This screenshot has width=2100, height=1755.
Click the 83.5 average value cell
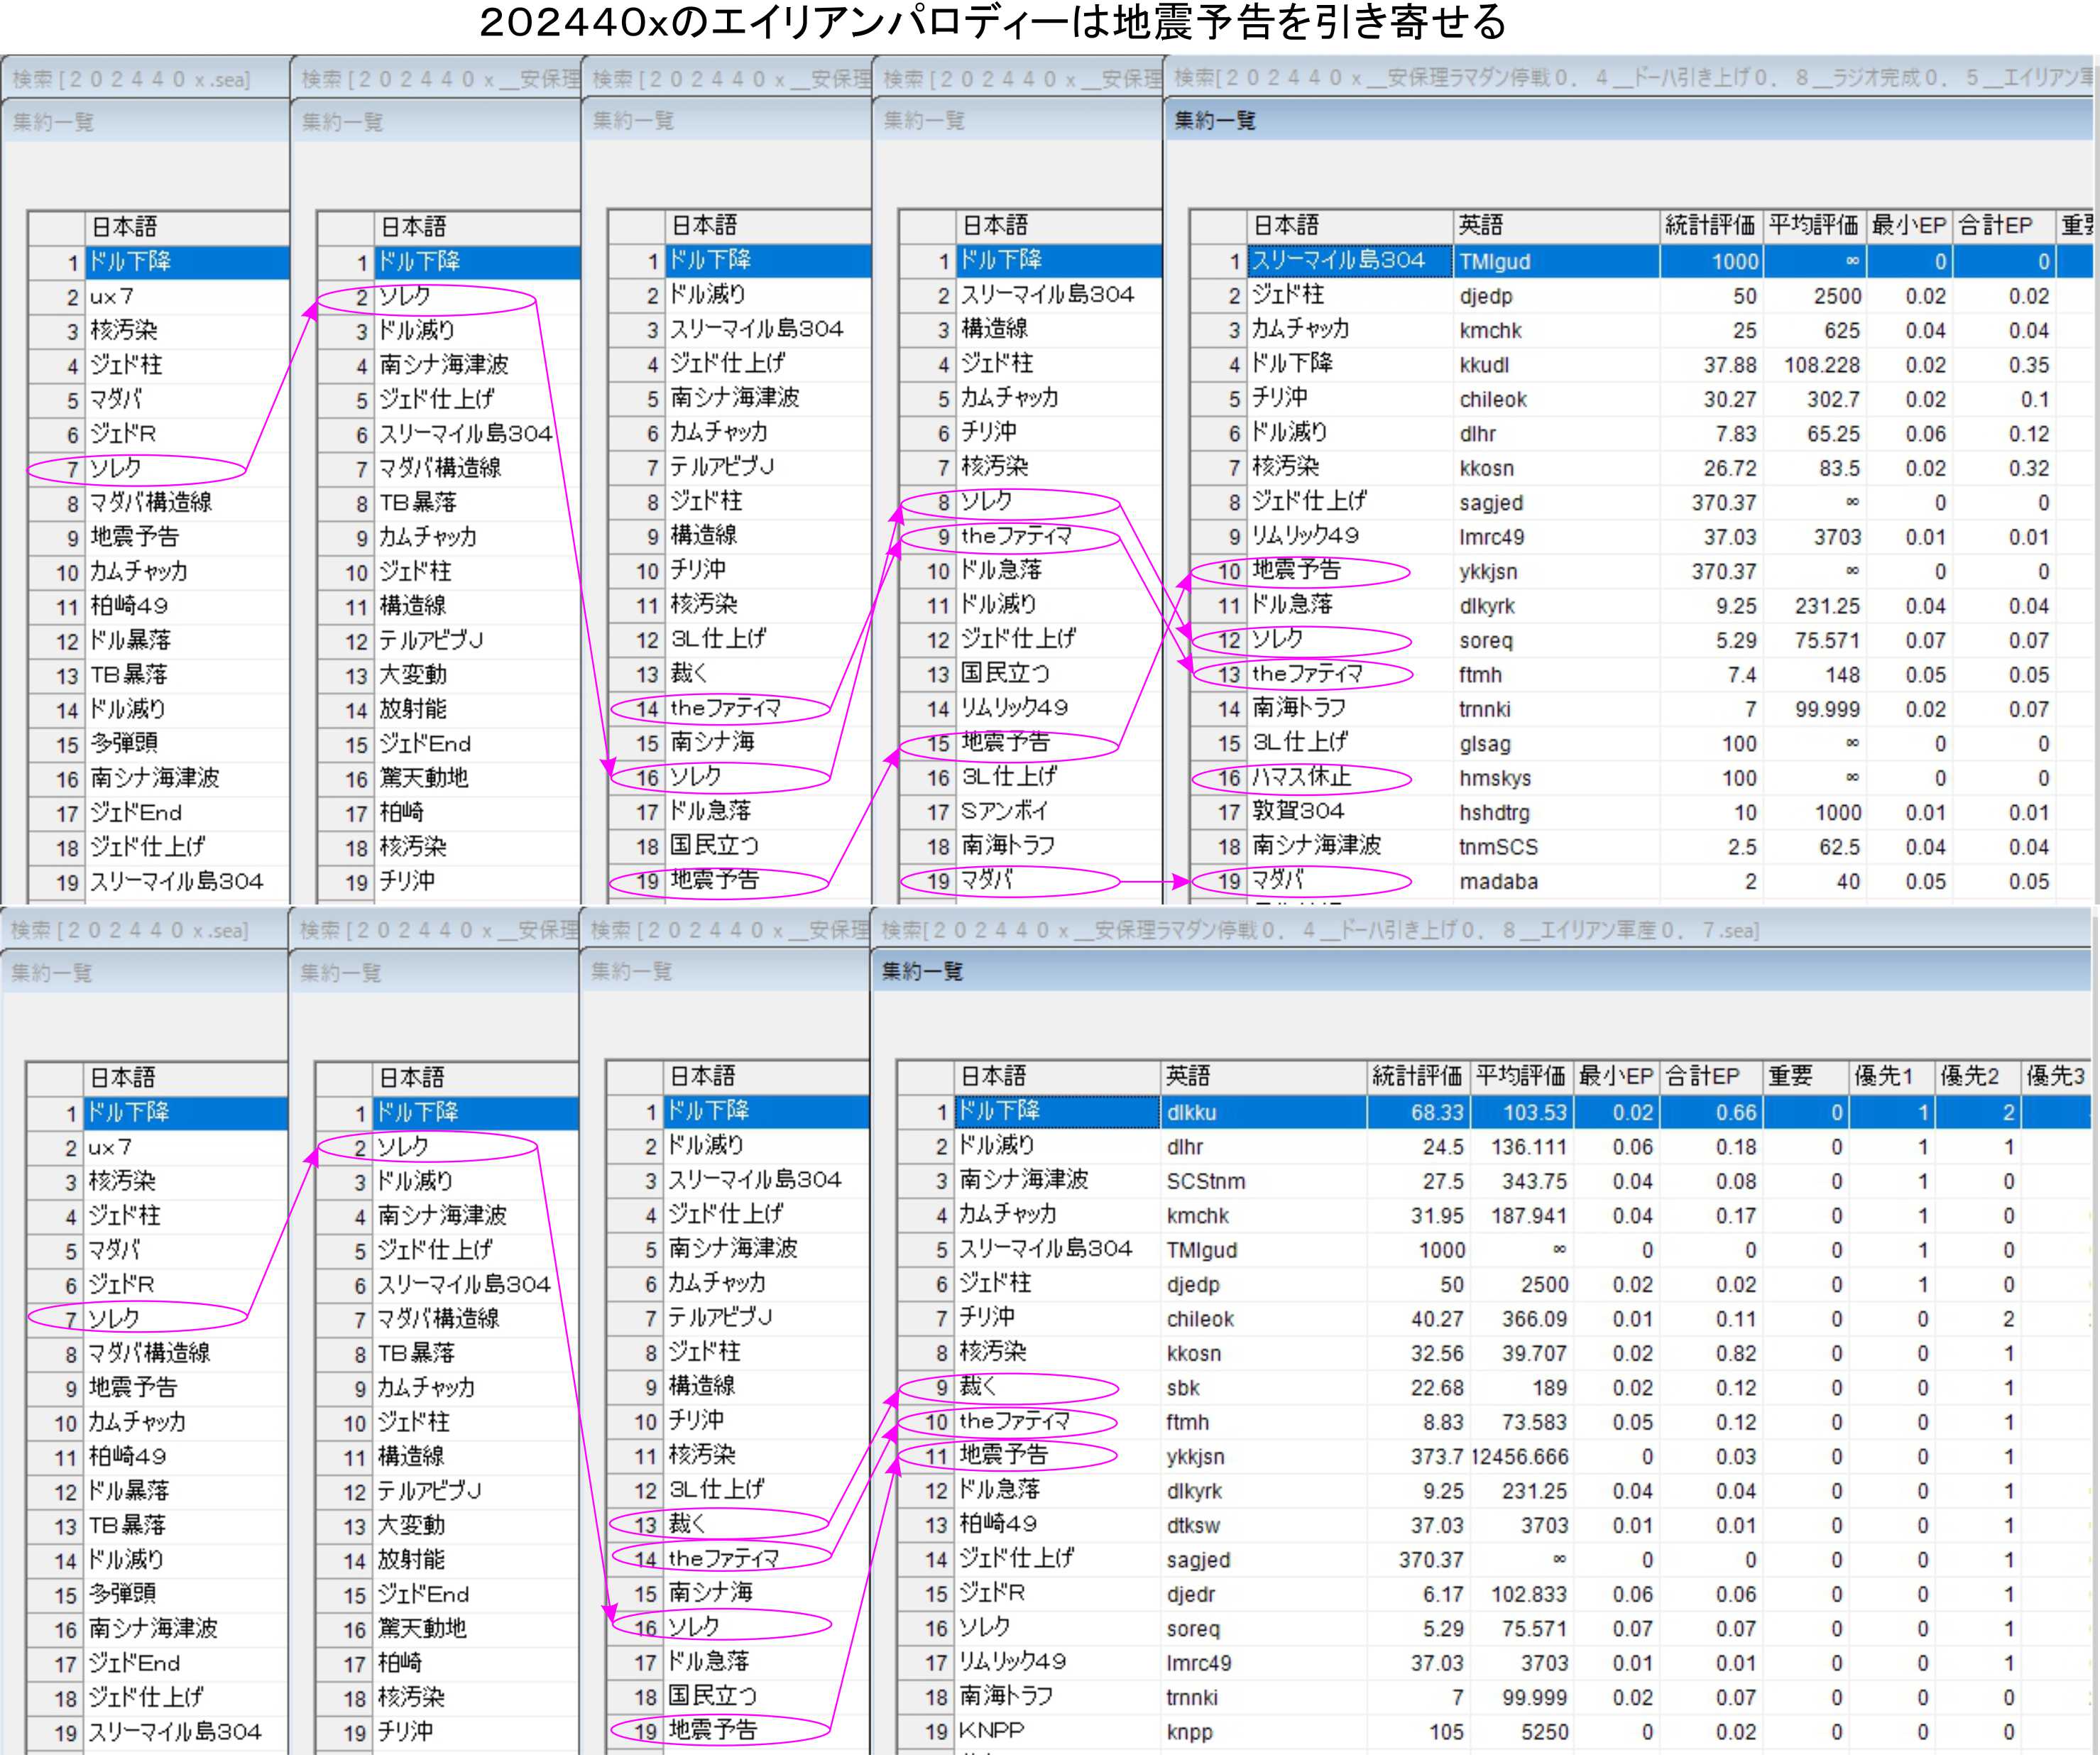[x=1813, y=468]
